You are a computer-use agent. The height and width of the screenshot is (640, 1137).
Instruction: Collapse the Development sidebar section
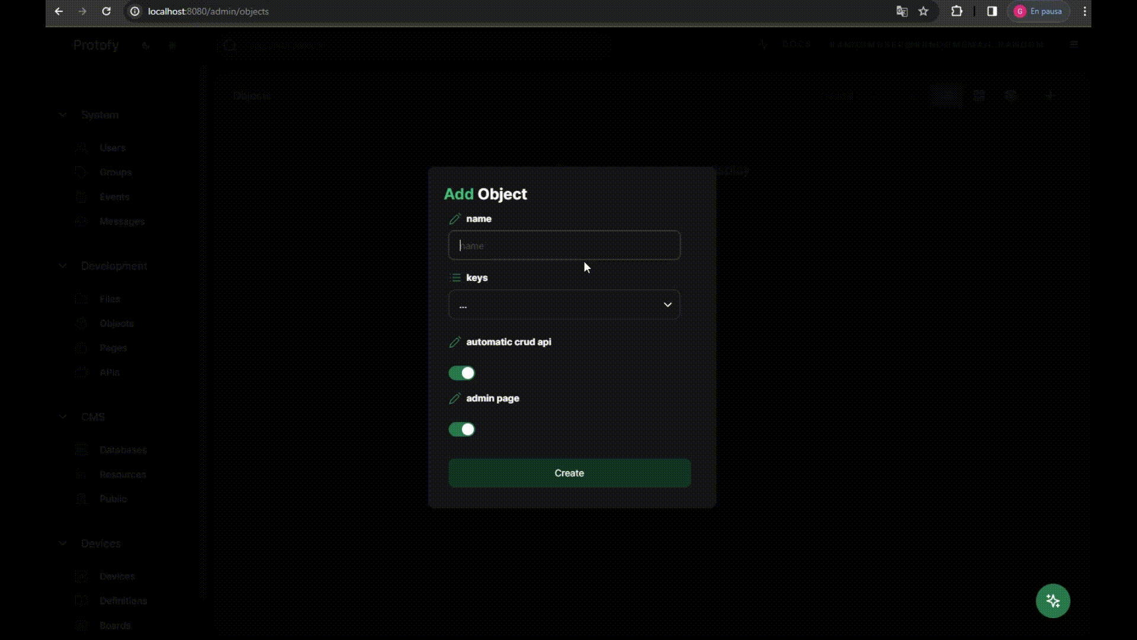pos(63,266)
